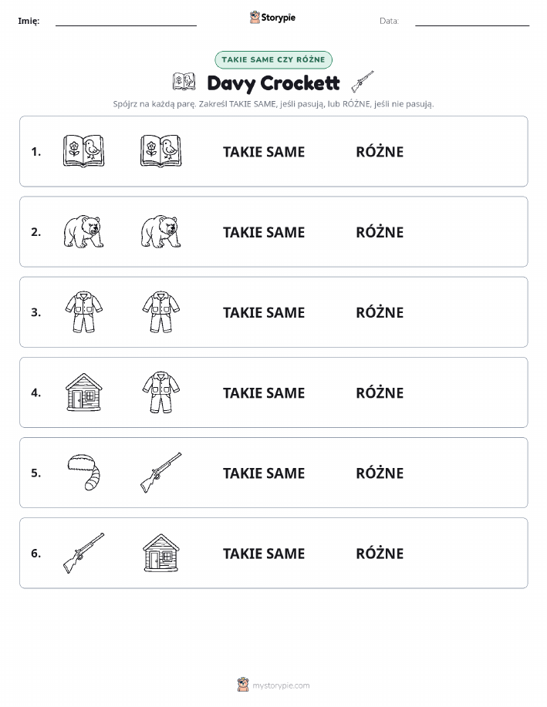Click the Storypie logo at the top

(272, 18)
